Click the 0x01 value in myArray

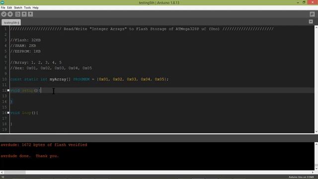(x=103, y=79)
